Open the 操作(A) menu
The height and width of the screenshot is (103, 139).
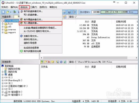click(x=14, y=7)
